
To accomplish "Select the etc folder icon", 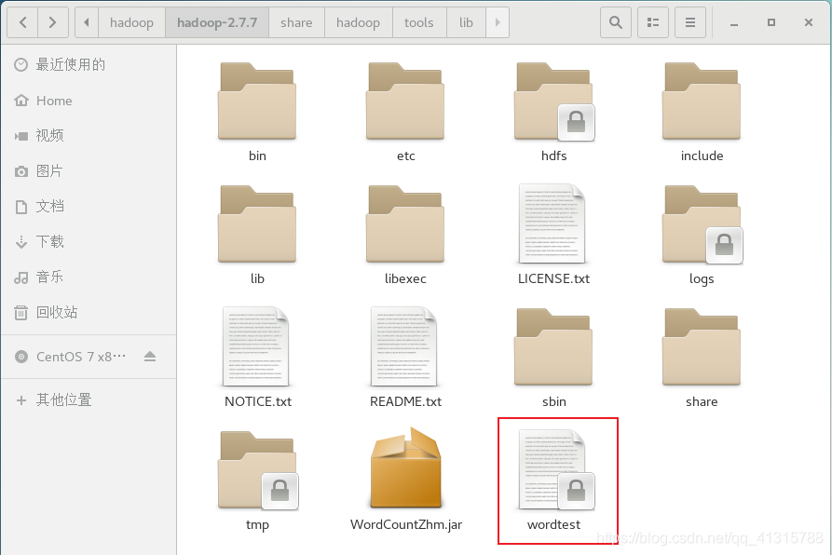I will (405, 102).
